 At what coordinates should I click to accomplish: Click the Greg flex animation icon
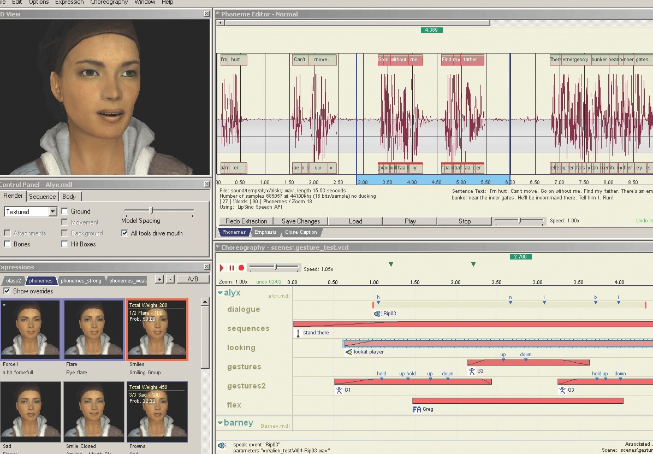coord(417,409)
